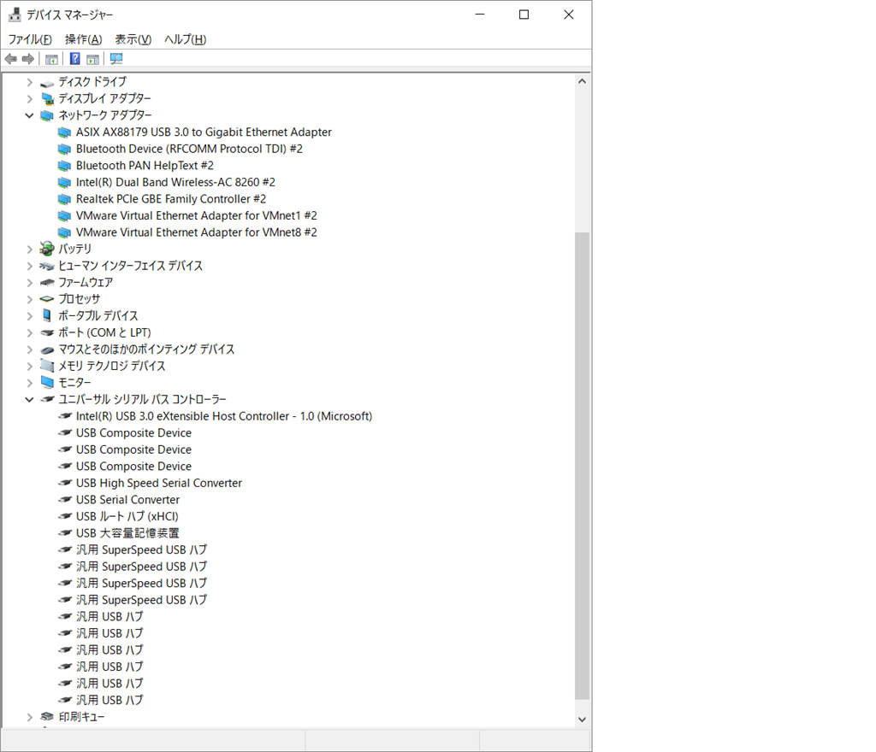This screenshot has width=876, height=752.
Task: Collapse the ネットワーク アダプター node
Action: (30, 115)
